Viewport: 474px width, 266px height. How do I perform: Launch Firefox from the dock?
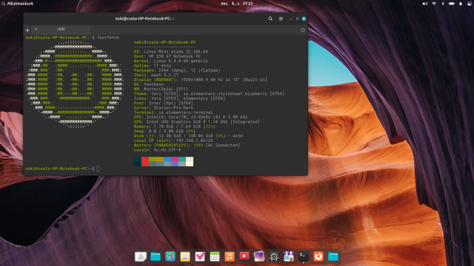pos(318,257)
